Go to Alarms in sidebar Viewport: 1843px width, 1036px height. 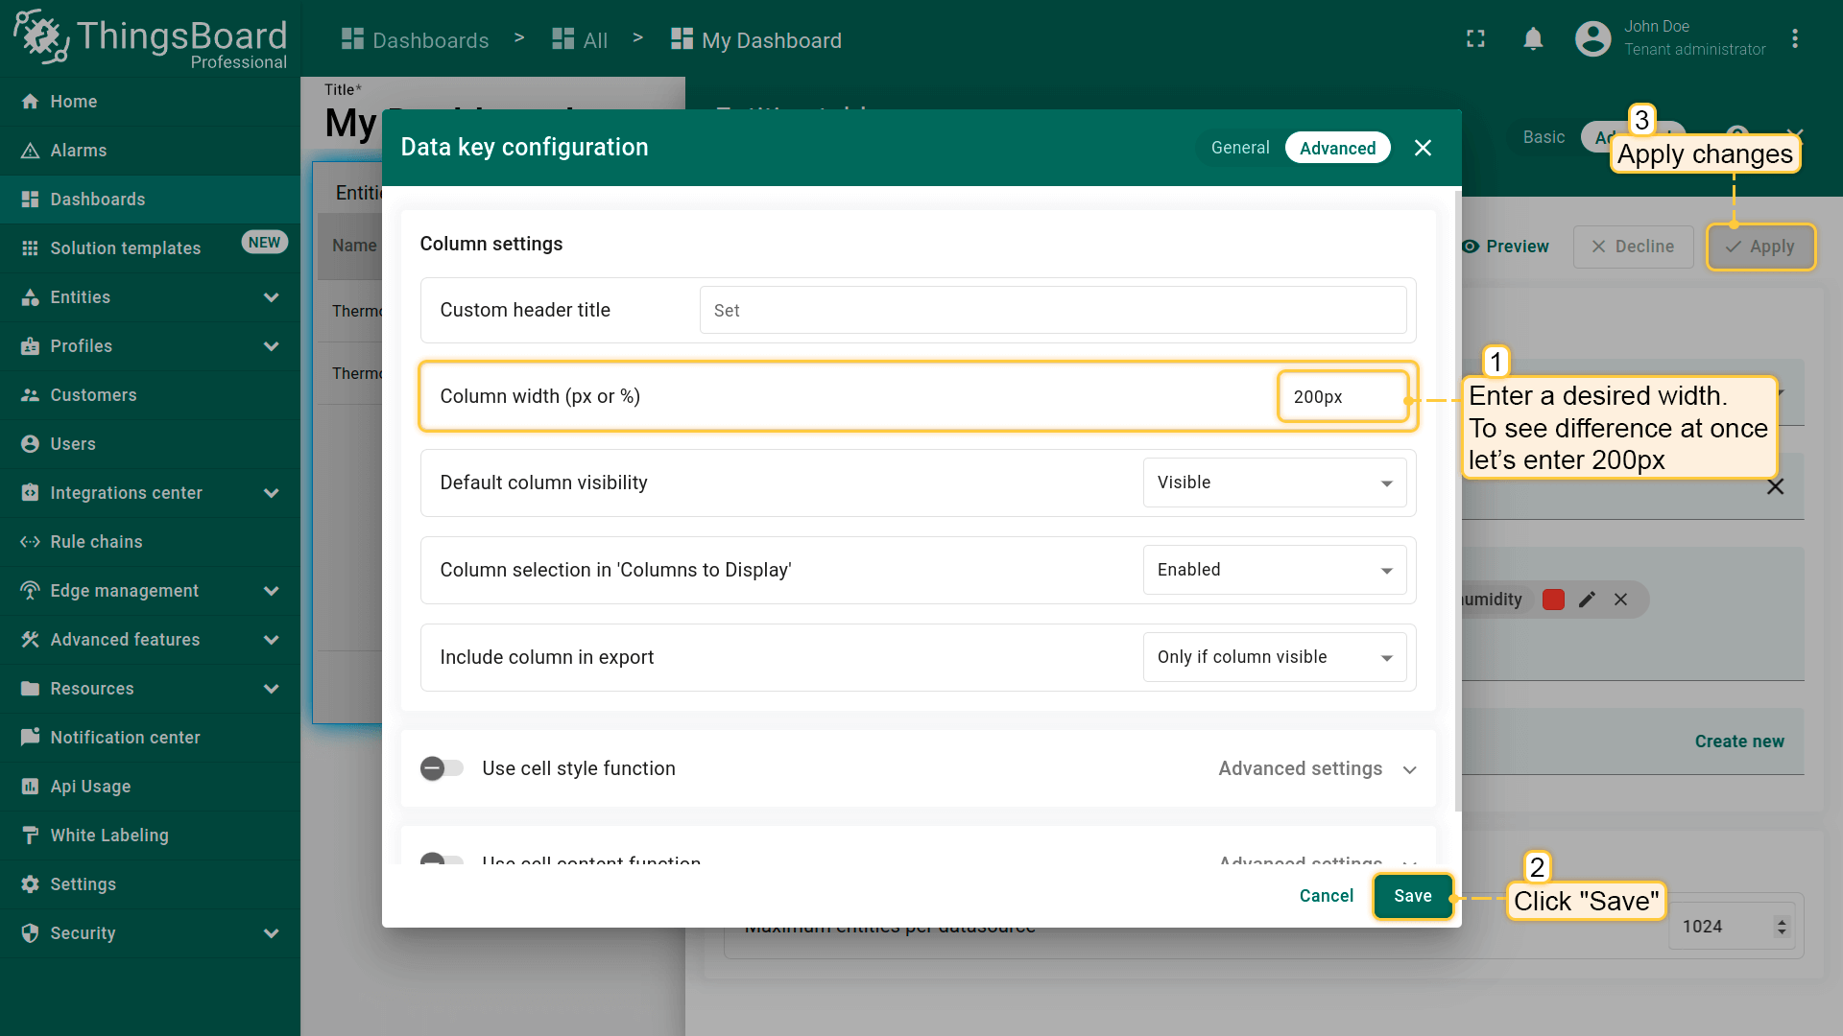pos(79,151)
